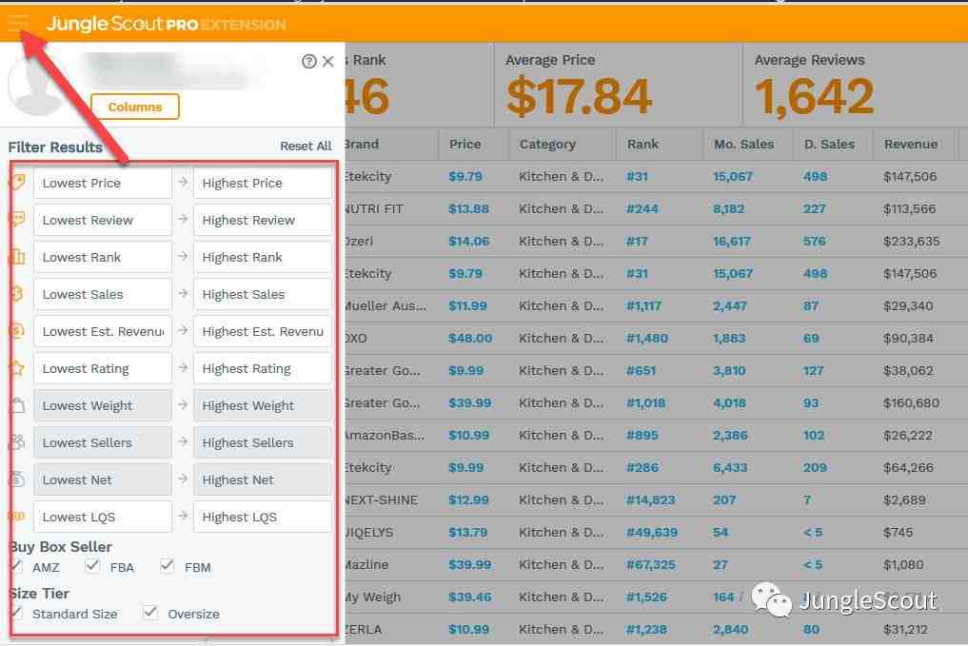The width and height of the screenshot is (968, 646).
Task: Sort by the Revenue column header
Action: tap(911, 144)
